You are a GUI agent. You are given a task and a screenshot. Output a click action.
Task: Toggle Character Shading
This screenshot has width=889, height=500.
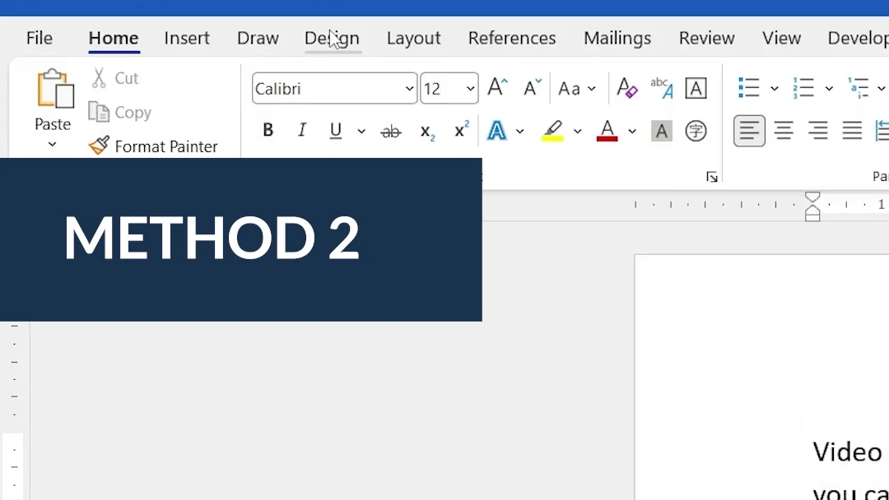(x=661, y=131)
